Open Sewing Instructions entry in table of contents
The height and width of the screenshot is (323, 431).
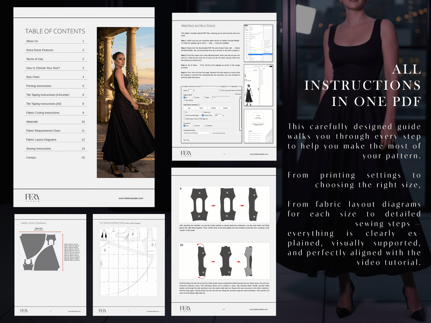point(39,149)
